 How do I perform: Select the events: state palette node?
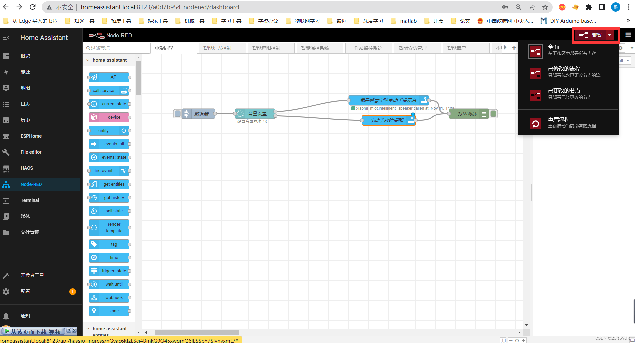pyautogui.click(x=109, y=157)
